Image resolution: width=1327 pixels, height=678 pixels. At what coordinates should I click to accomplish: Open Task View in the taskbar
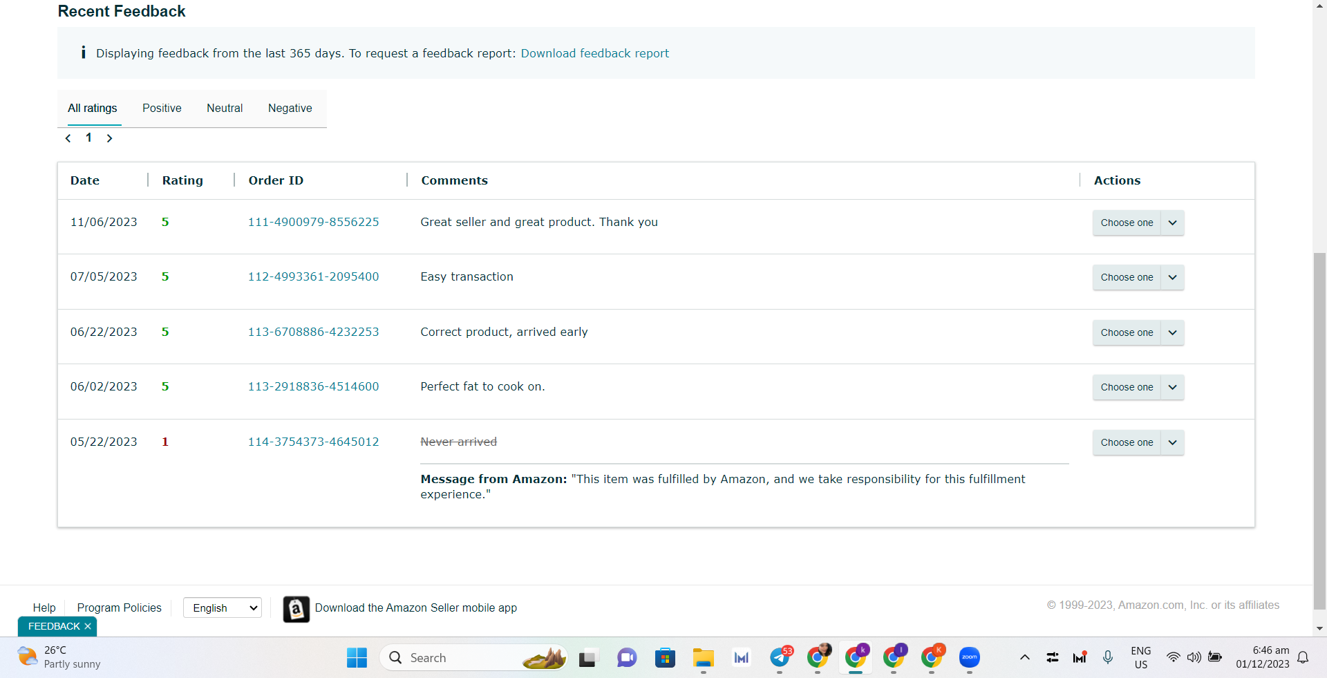[x=587, y=658]
